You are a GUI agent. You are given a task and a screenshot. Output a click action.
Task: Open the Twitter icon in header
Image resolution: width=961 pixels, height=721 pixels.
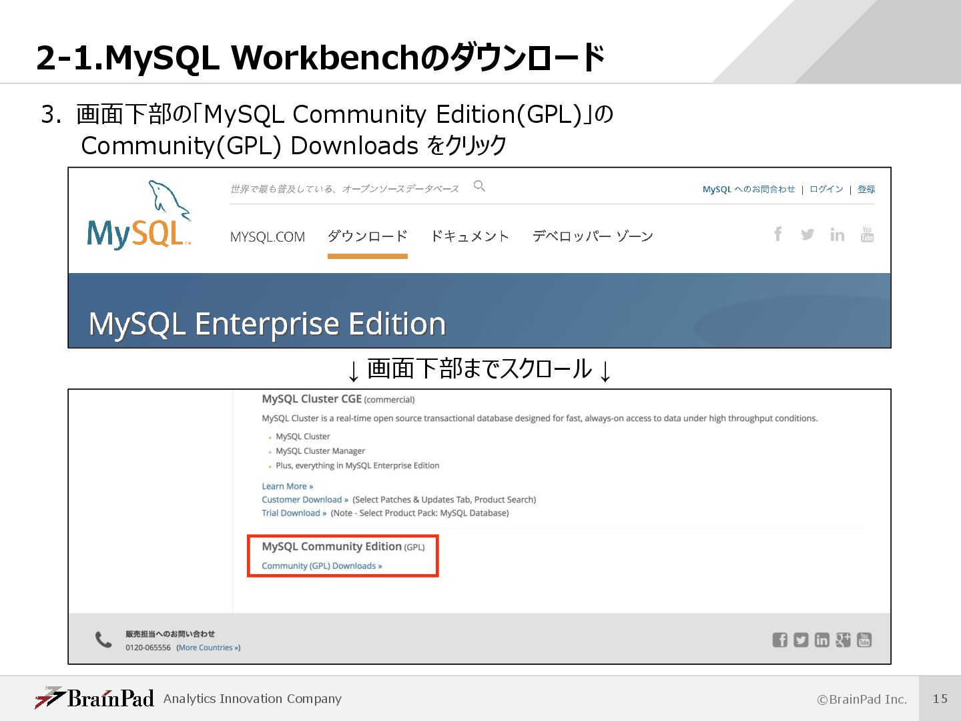[808, 234]
